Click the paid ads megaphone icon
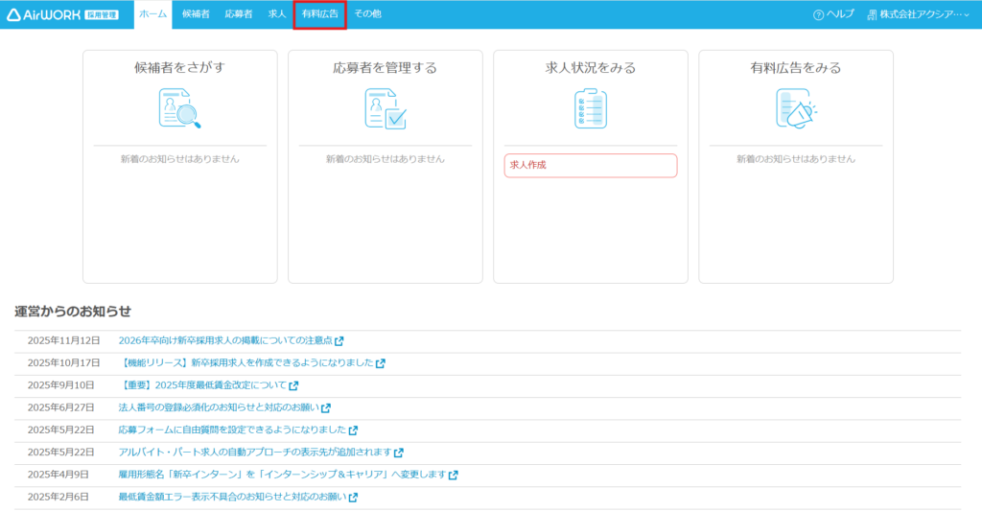Image resolution: width=982 pixels, height=511 pixels. (795, 108)
